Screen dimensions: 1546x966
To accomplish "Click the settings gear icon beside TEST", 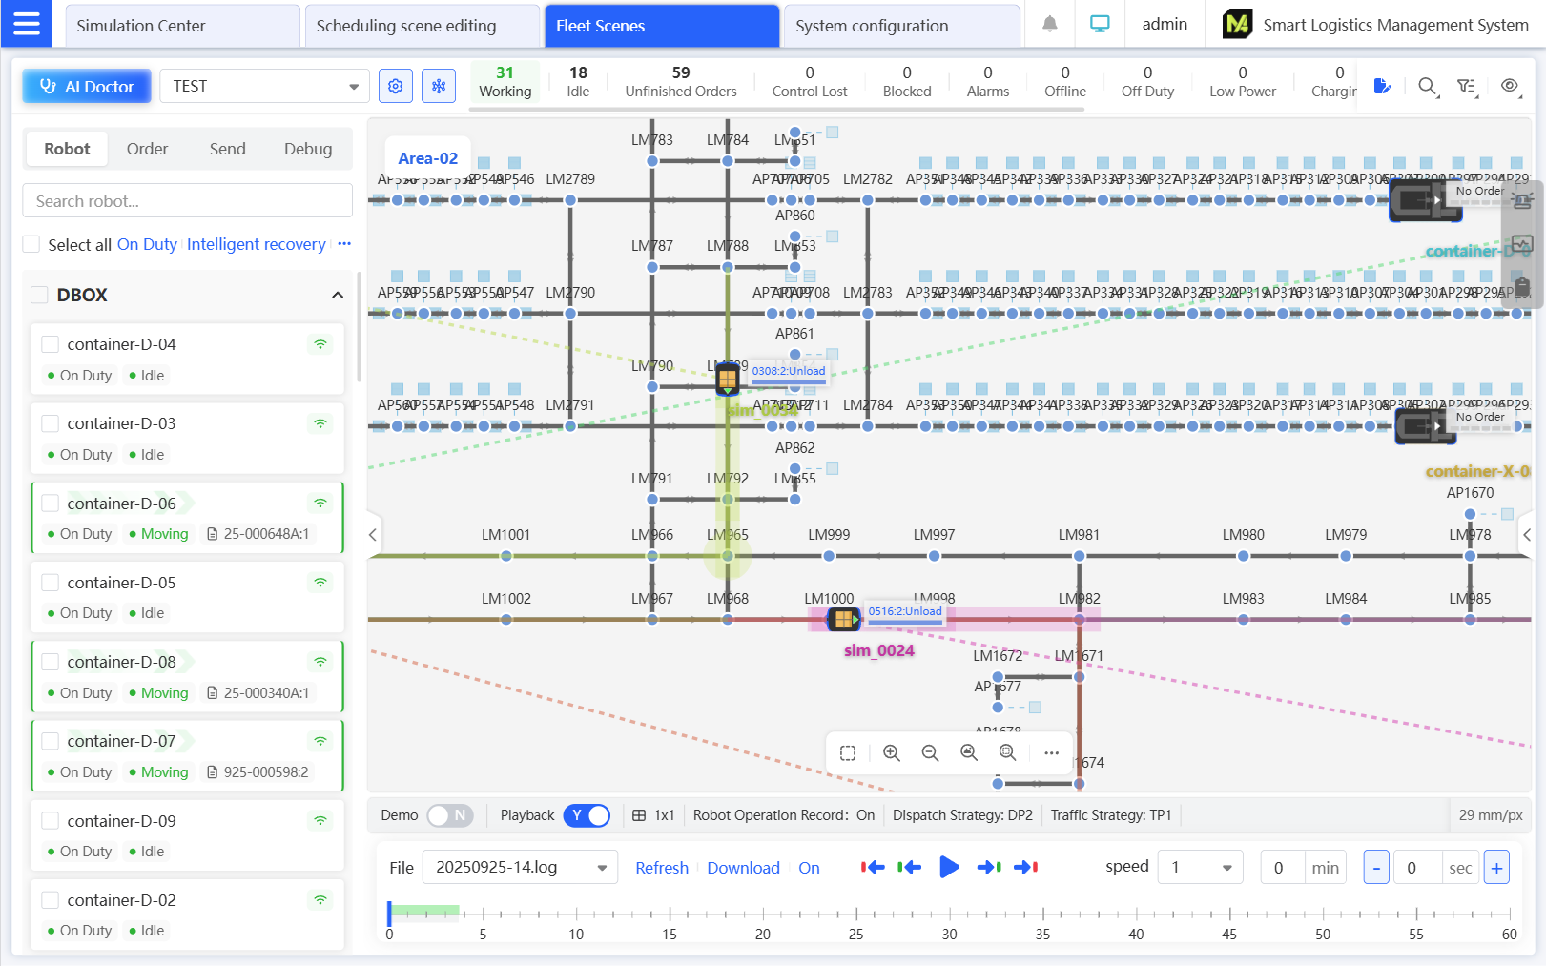I will pyautogui.click(x=395, y=86).
